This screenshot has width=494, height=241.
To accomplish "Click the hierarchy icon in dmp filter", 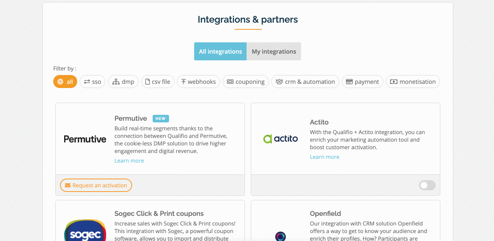I will pos(116,82).
